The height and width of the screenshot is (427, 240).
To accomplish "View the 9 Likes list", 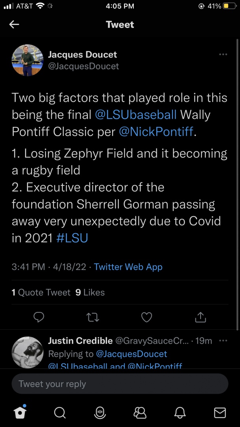I will [90, 293].
